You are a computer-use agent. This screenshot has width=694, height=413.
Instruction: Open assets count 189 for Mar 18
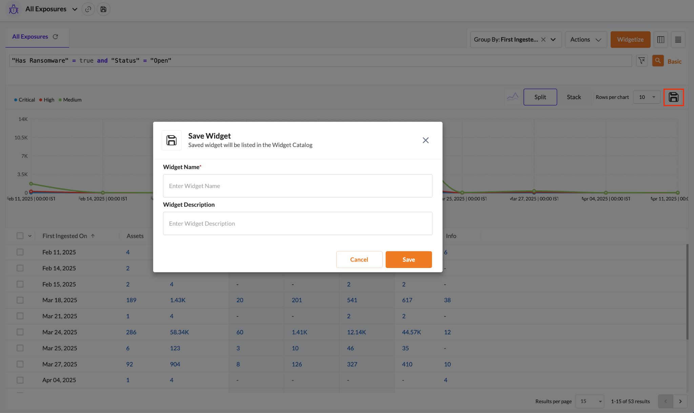click(131, 300)
